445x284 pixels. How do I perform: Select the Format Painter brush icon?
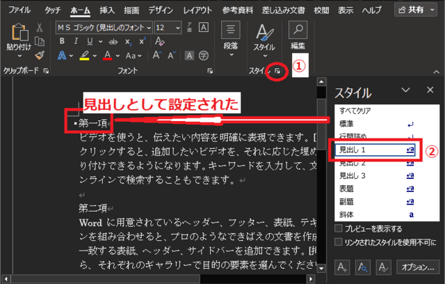tap(40, 56)
